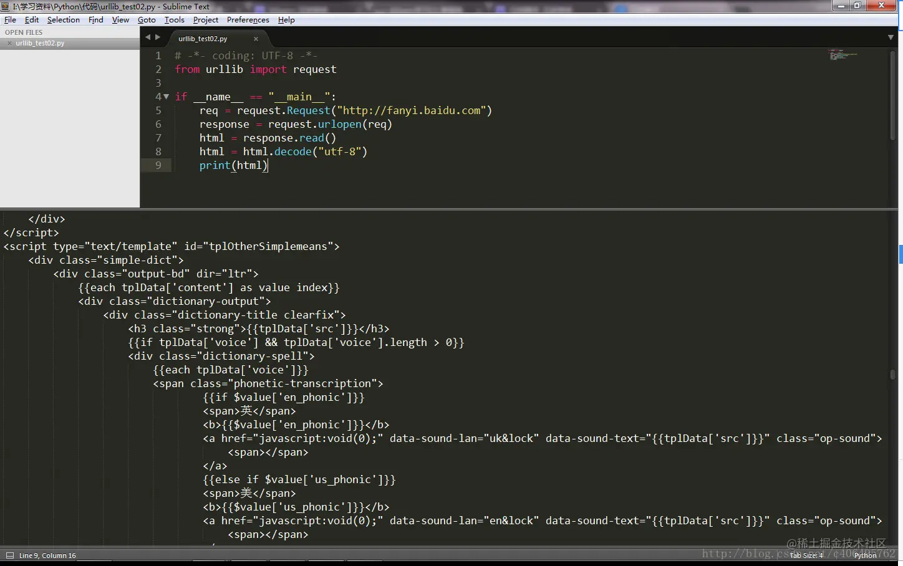Click the 'Line 9, Column 16' status text
The height and width of the screenshot is (566, 903).
tap(47, 555)
